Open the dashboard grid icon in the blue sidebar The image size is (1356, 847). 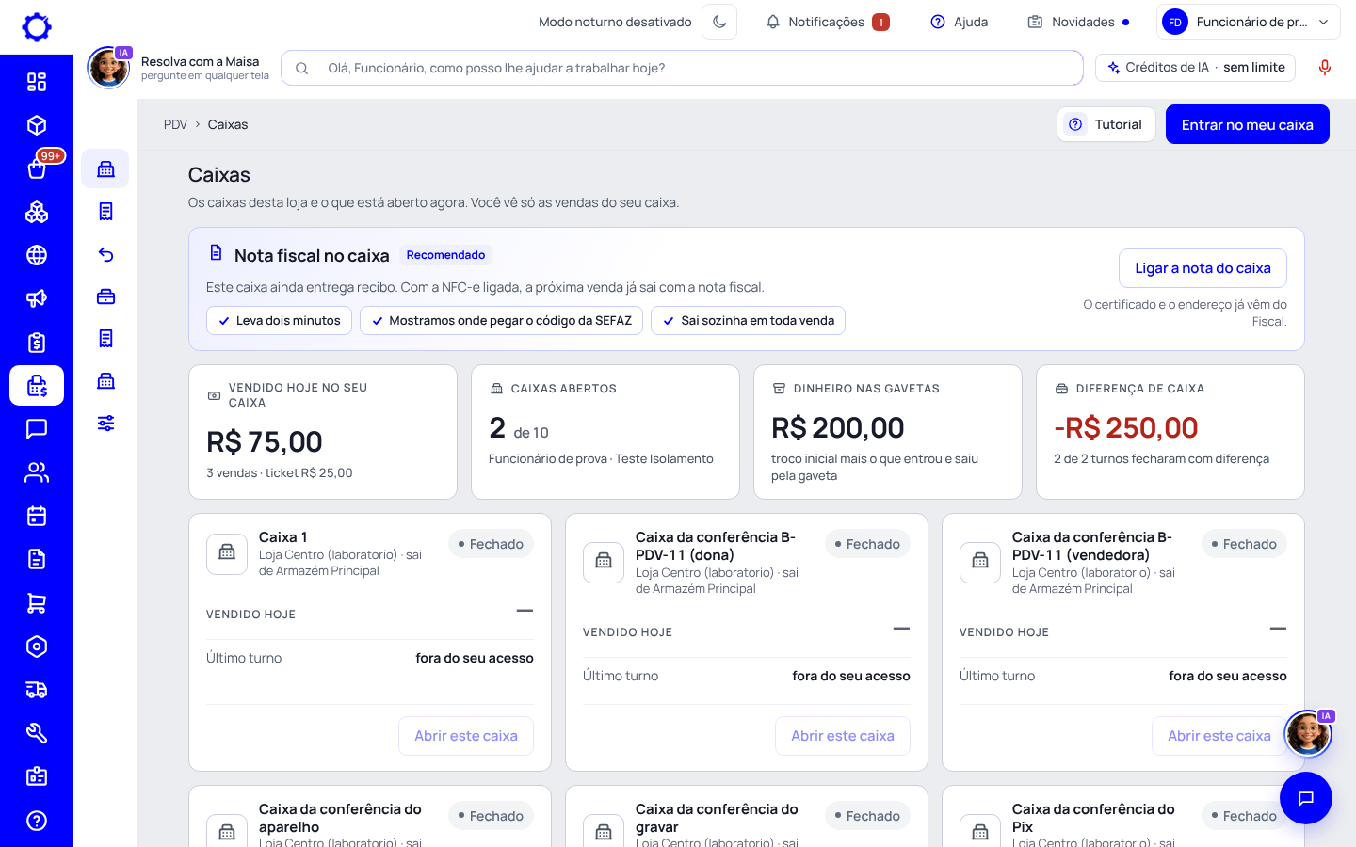point(37,82)
